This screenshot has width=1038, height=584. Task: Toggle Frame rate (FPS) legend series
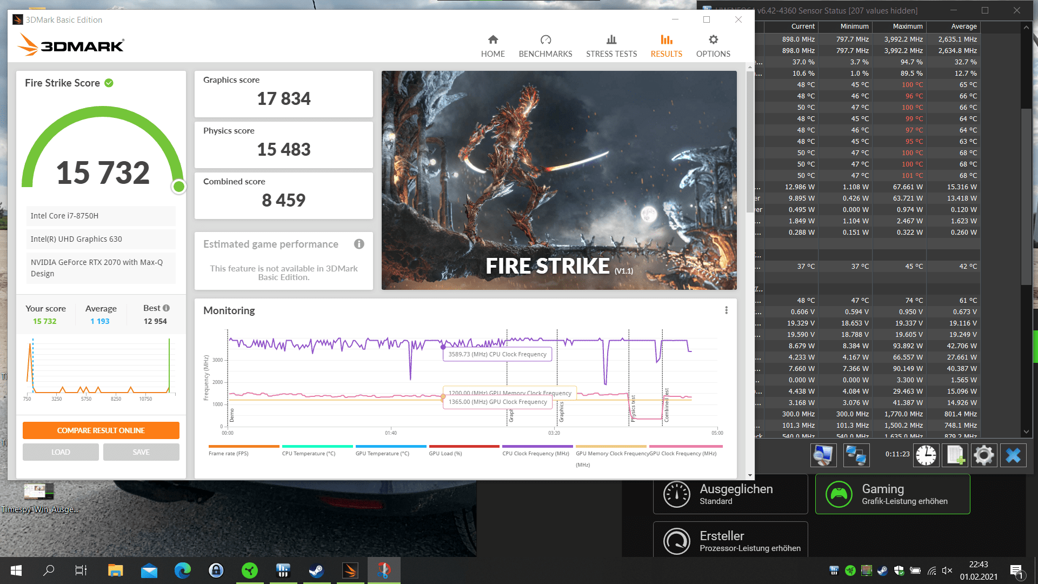[x=244, y=450]
